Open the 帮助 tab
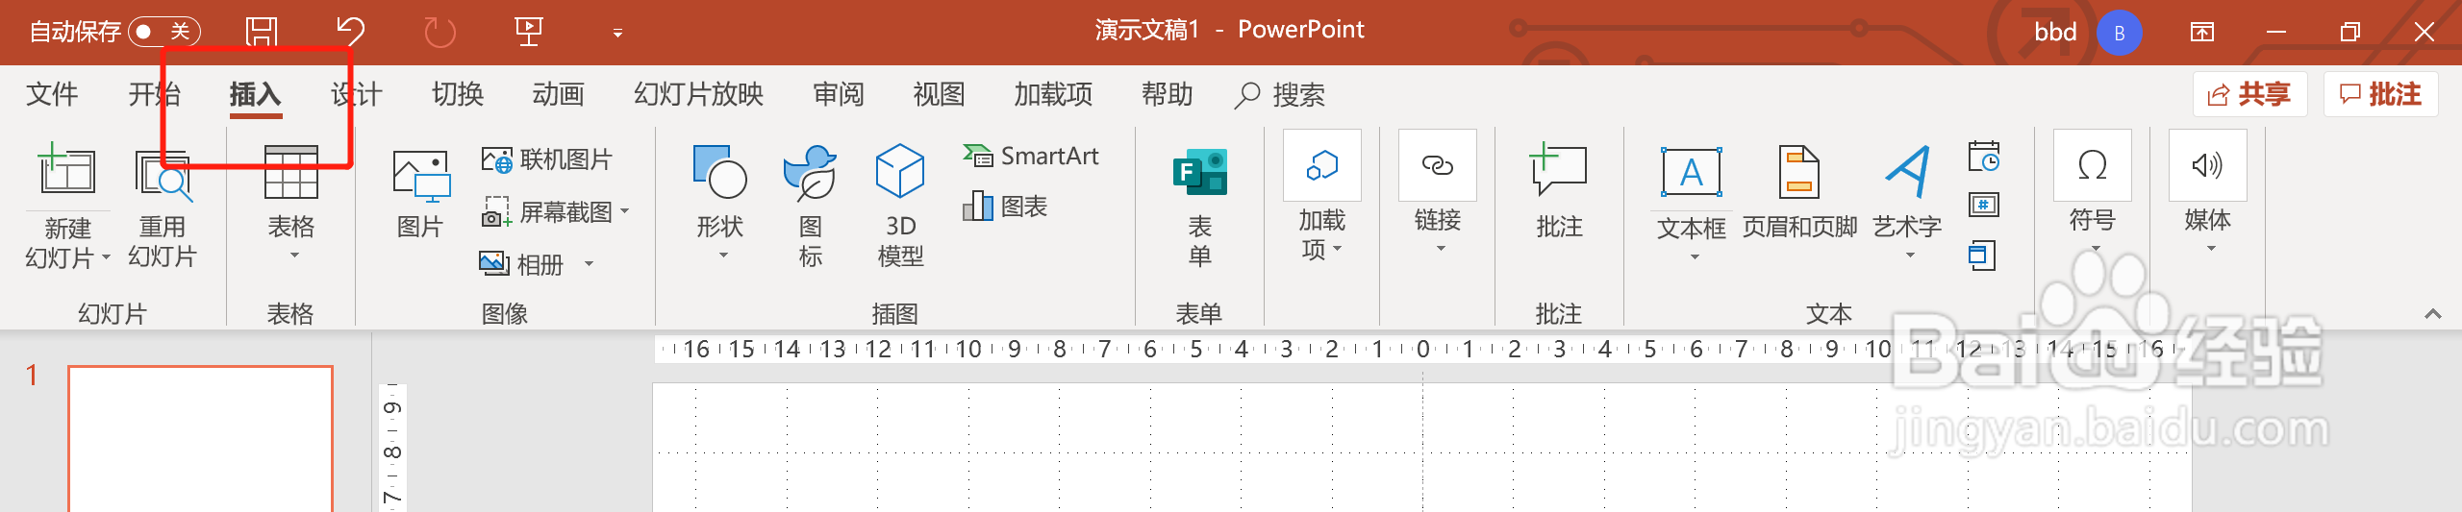The width and height of the screenshot is (2462, 512). pos(1168,94)
